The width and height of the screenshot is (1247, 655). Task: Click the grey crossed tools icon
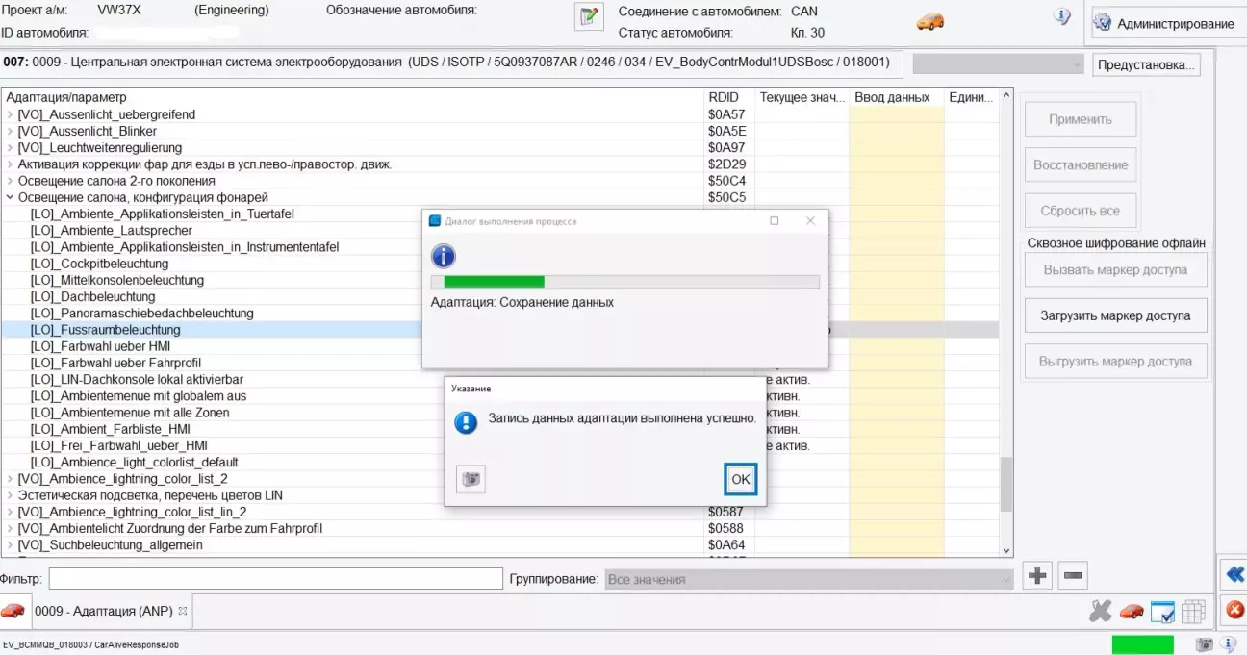(x=1101, y=611)
